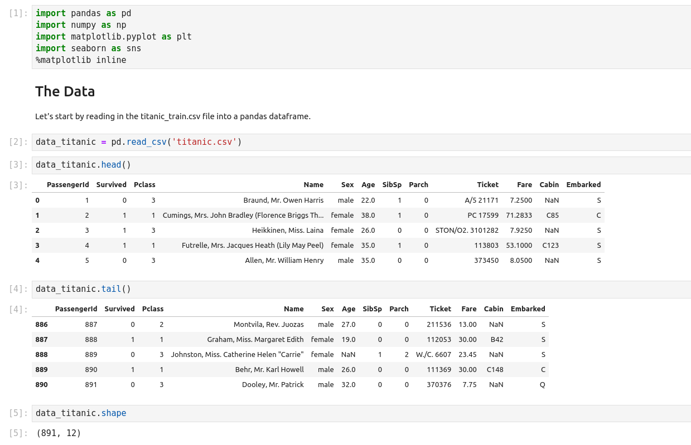Click the [2]: input prompt label
Viewport: 691px width, 445px height.
pyautogui.click(x=18, y=142)
